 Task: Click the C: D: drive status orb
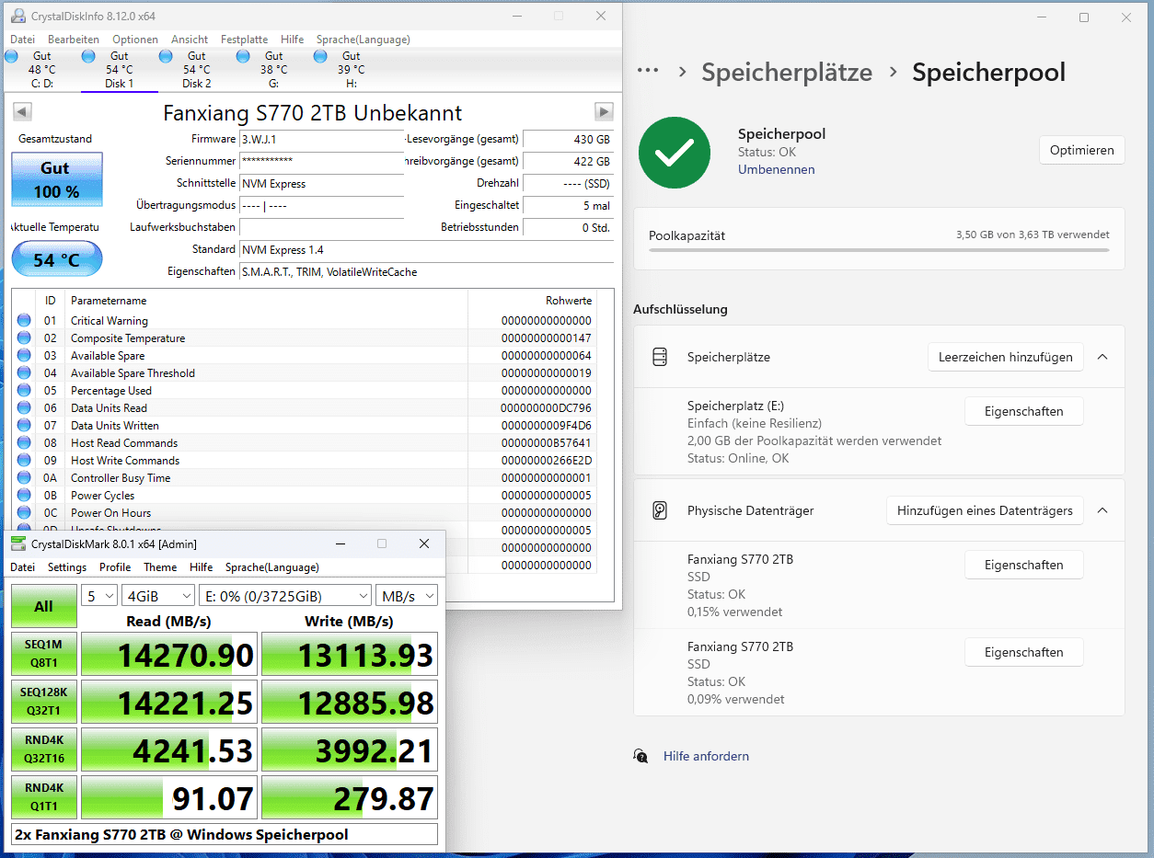11,56
